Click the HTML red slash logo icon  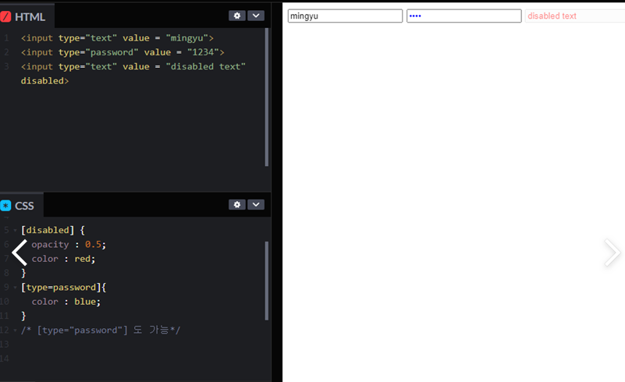5,16
